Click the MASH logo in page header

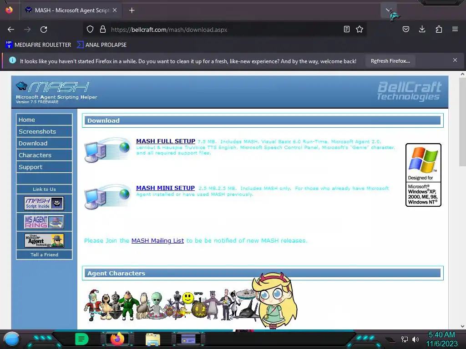click(x=53, y=86)
